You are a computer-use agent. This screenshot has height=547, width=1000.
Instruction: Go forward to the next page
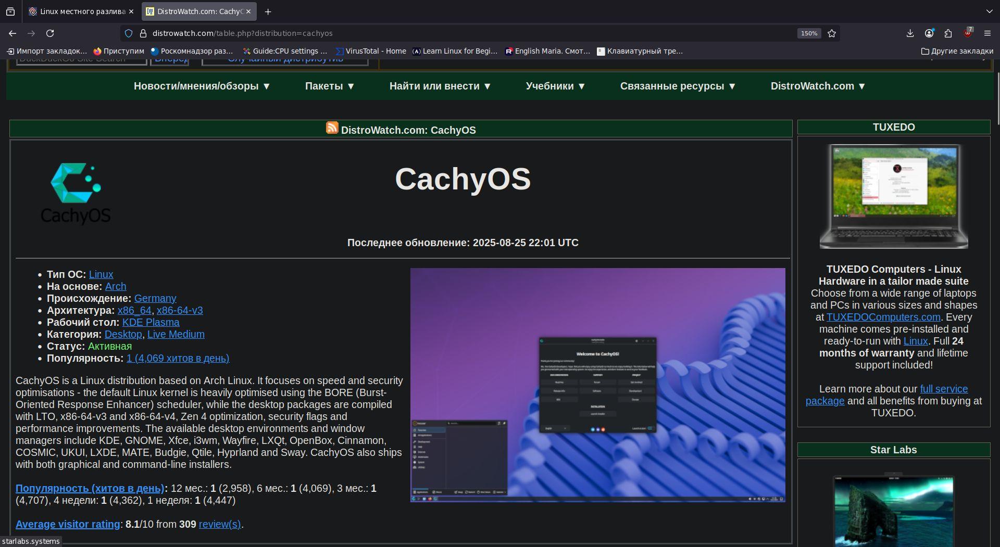click(31, 33)
